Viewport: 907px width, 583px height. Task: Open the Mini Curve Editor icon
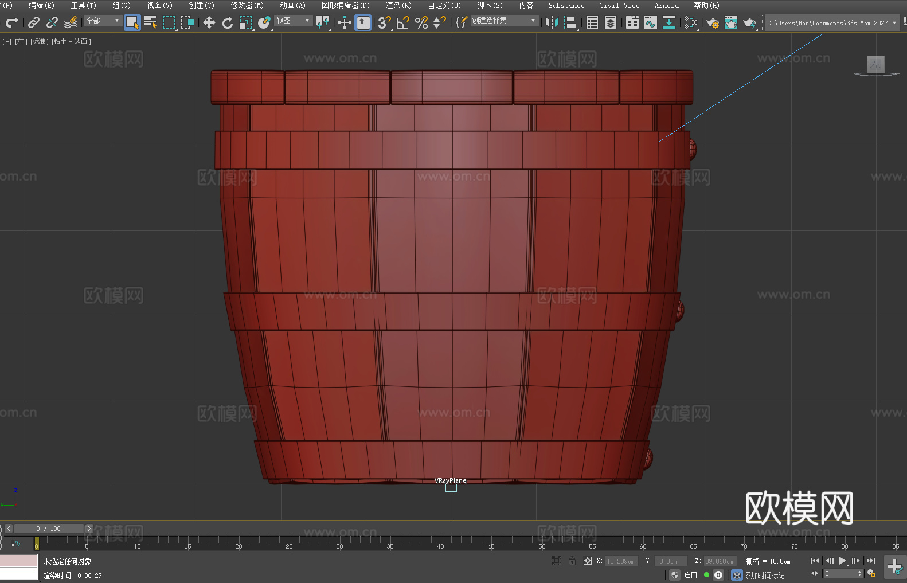coord(16,543)
